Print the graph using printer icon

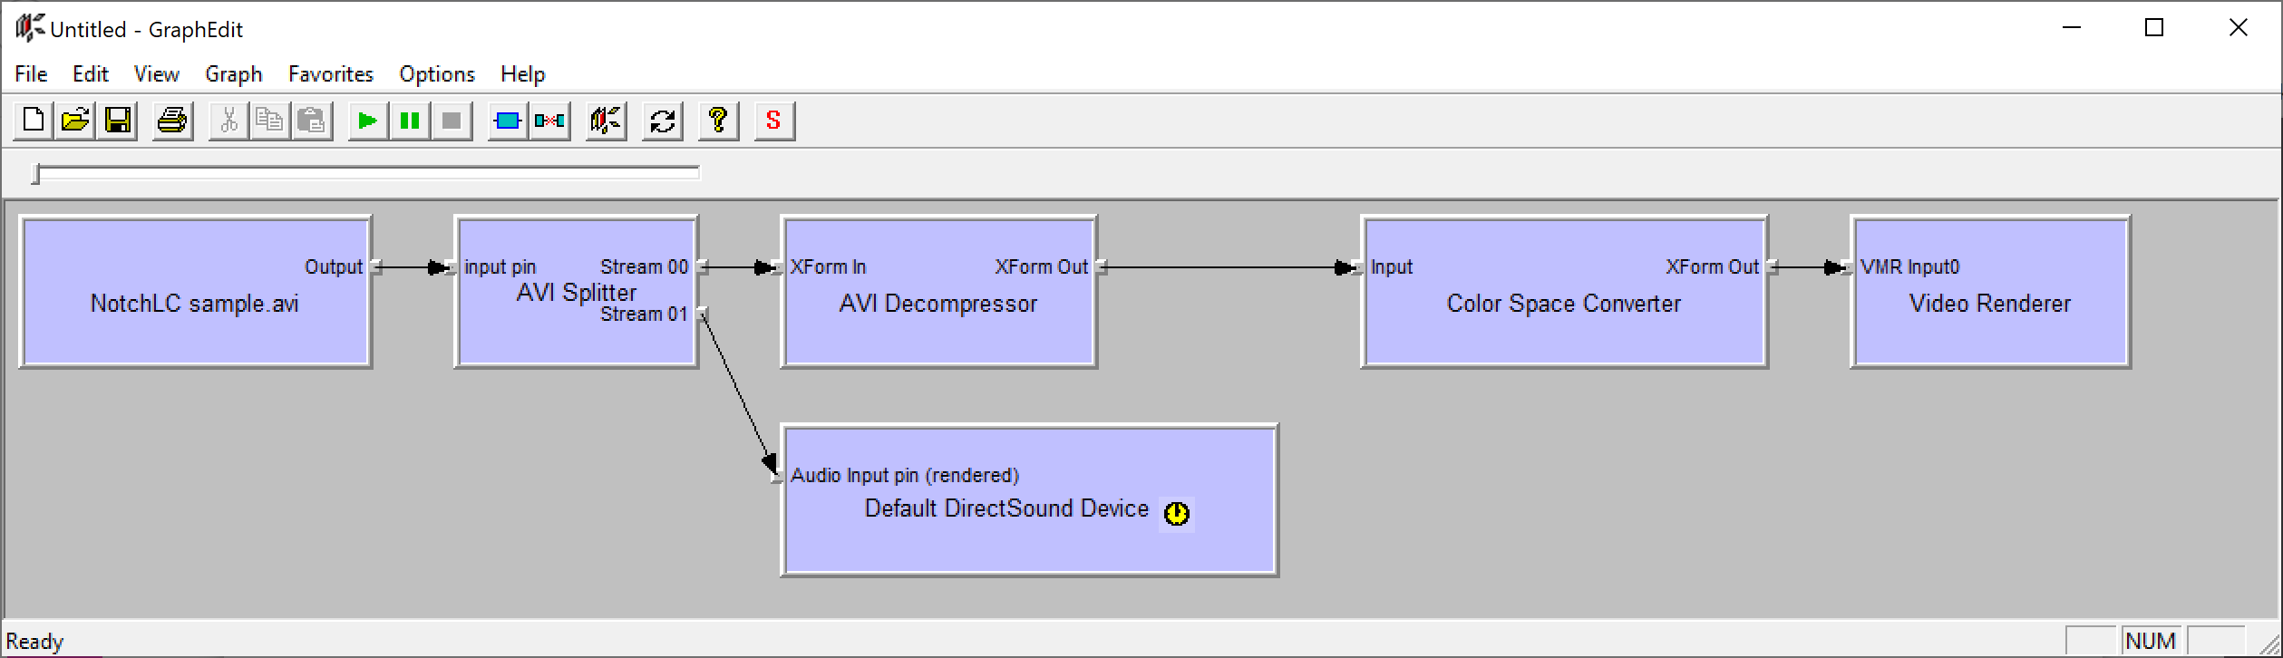tap(172, 121)
